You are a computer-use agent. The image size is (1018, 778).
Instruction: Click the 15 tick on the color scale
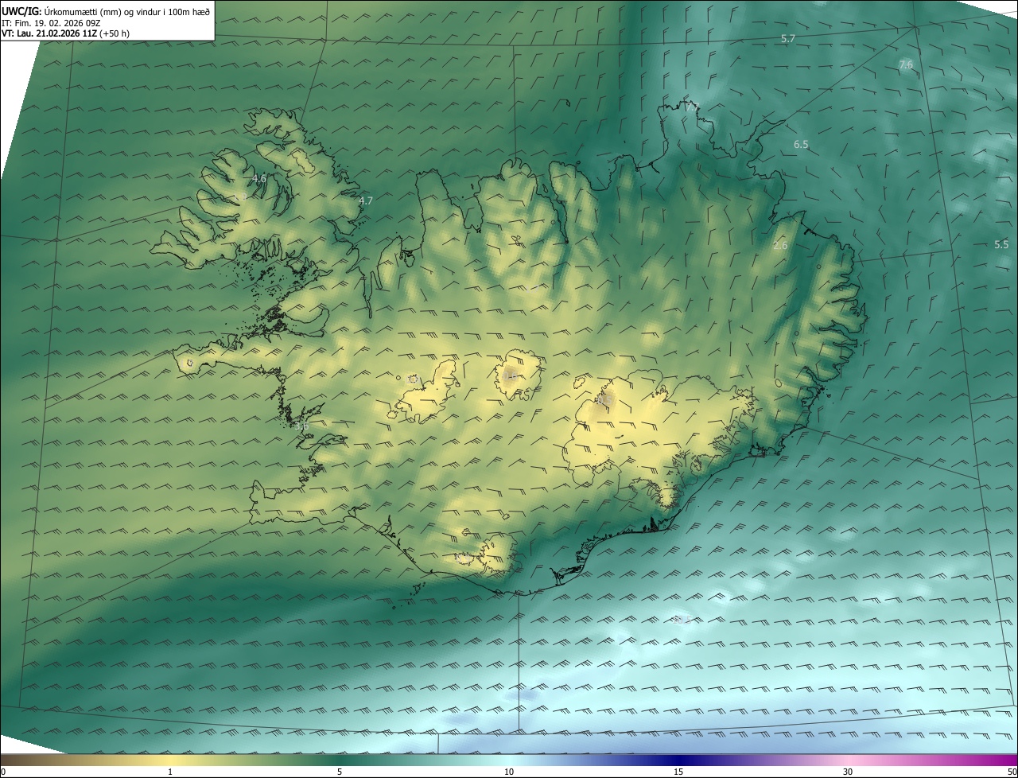[678, 772]
